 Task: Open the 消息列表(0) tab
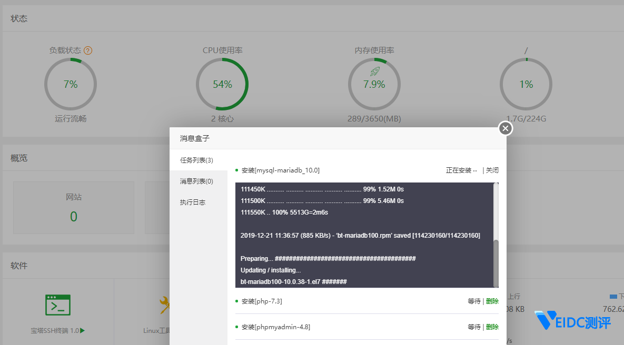[x=196, y=181]
